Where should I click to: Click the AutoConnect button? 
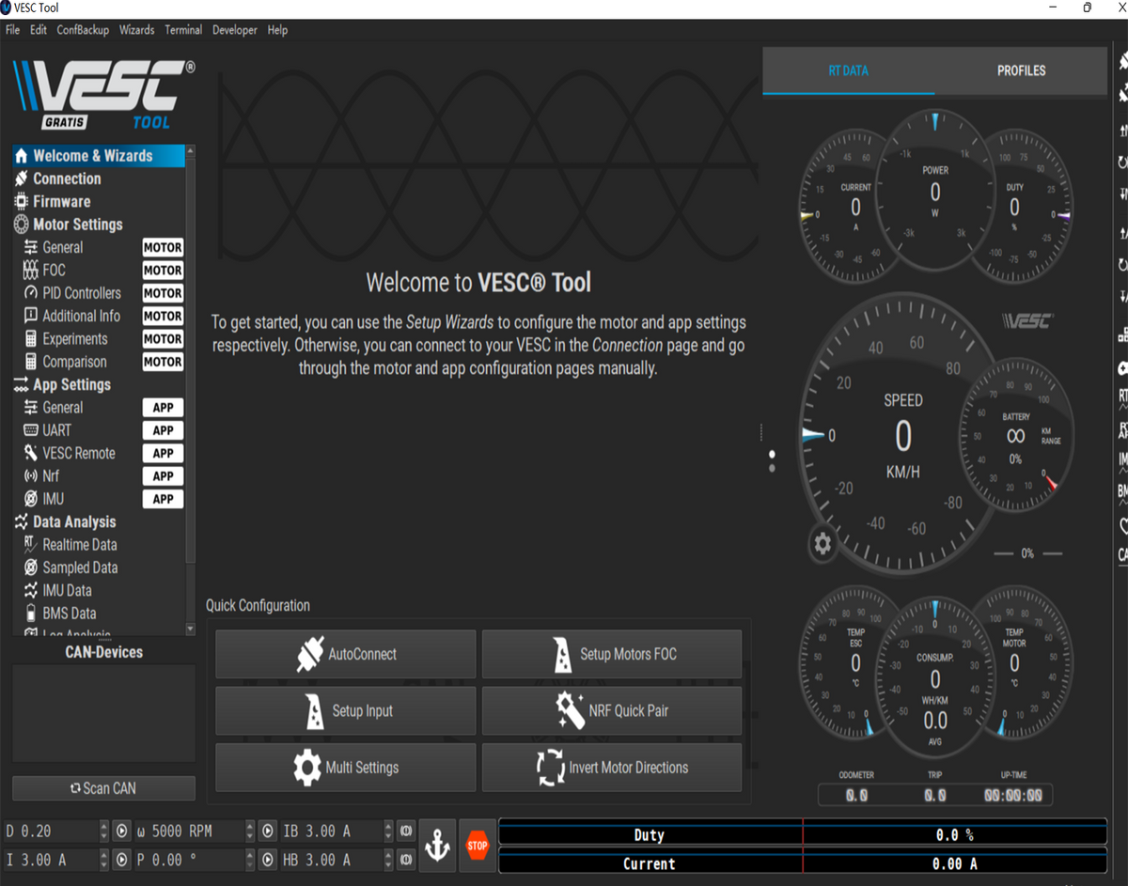click(x=345, y=654)
